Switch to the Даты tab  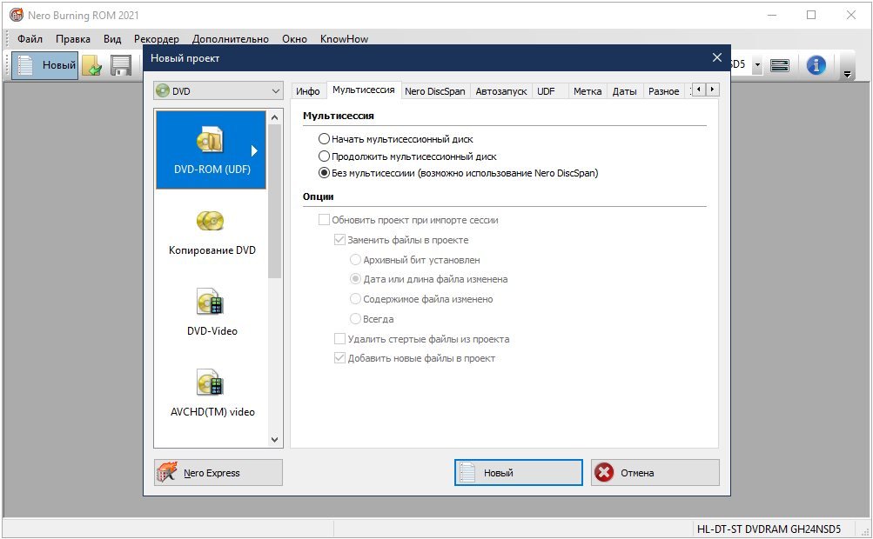pyautogui.click(x=625, y=91)
